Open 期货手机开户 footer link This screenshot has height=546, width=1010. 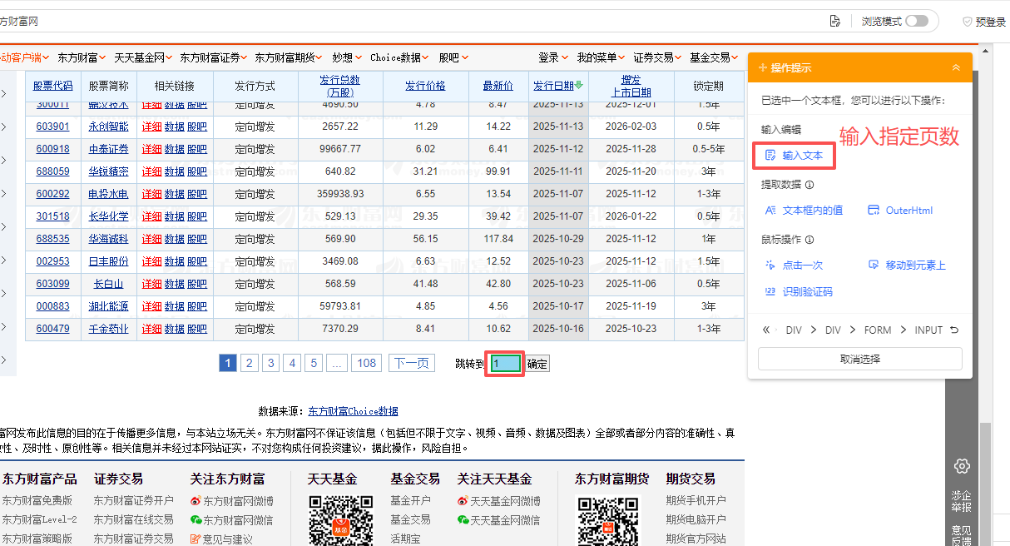(x=696, y=501)
